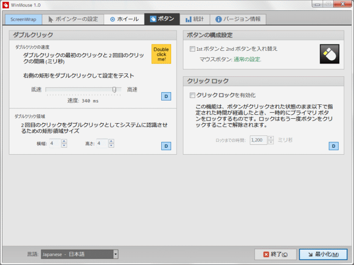Click the mouse button configuration icon
This screenshot has height=265, width=354.
(329, 54)
